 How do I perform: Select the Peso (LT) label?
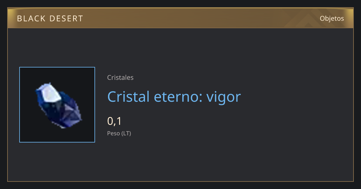[x=119, y=133]
